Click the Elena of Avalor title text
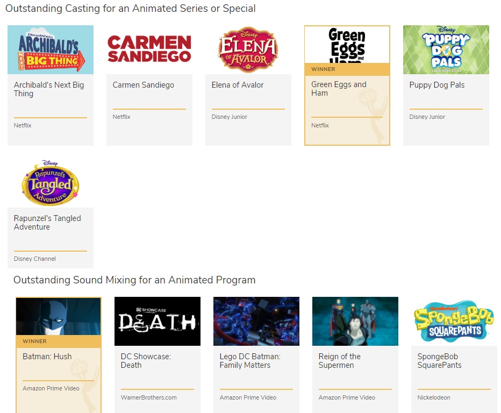 click(237, 85)
